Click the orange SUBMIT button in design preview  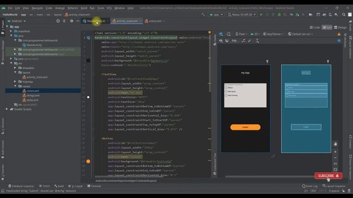(245, 127)
